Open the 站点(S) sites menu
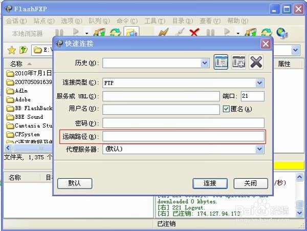This screenshot has width=307, height=231. point(44,21)
